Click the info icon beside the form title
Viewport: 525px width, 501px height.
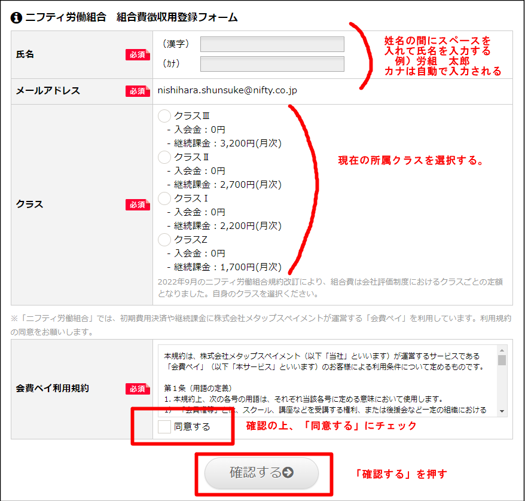click(17, 17)
